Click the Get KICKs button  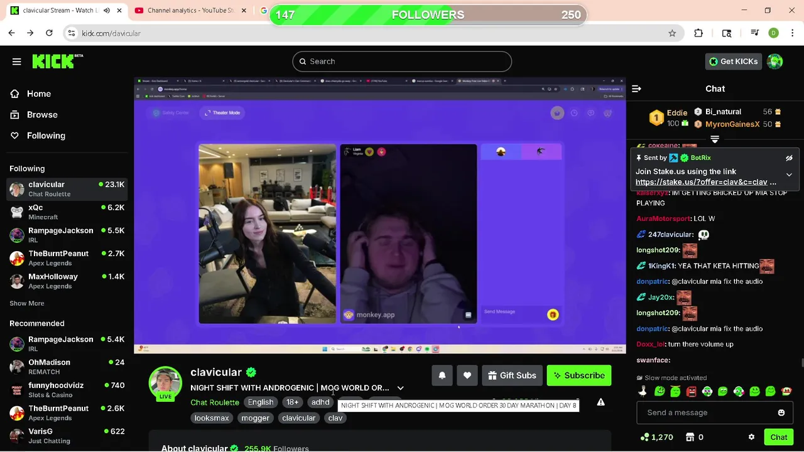733,62
